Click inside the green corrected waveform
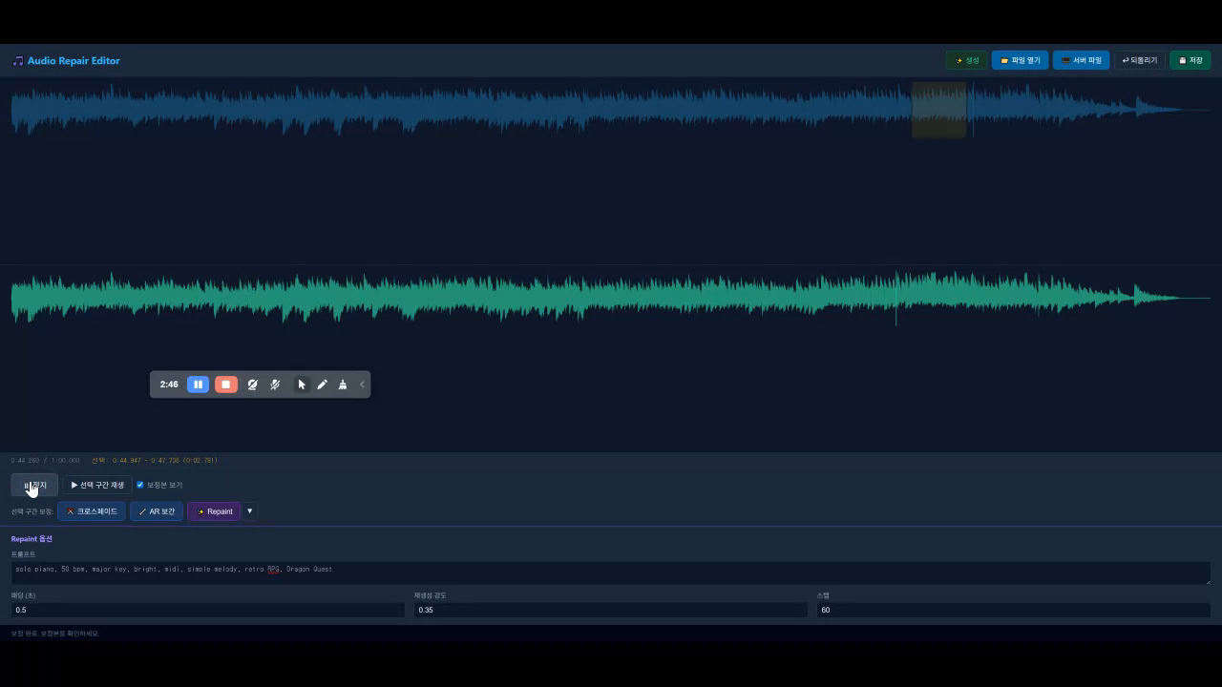The height and width of the screenshot is (687, 1222). 611,298
